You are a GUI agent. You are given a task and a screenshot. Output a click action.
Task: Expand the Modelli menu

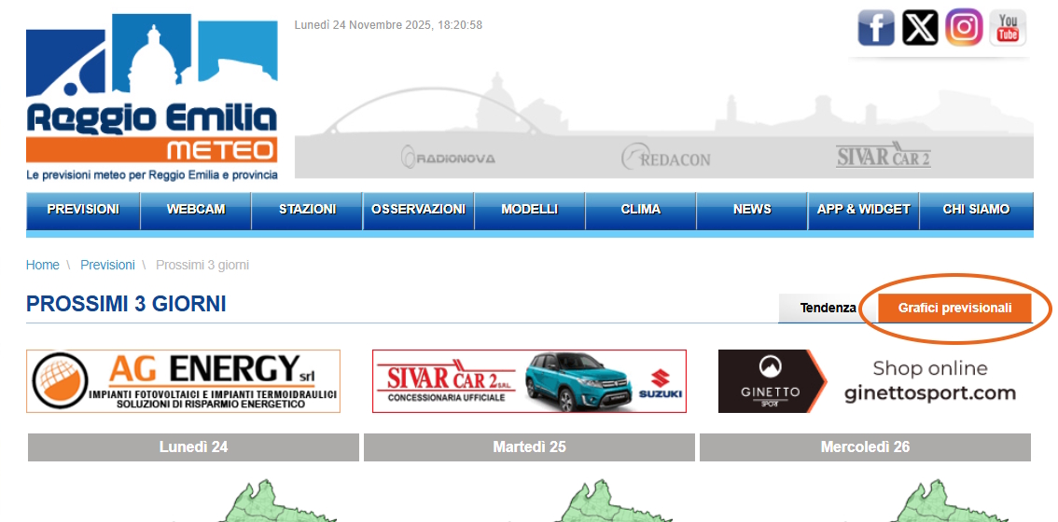pos(529,210)
